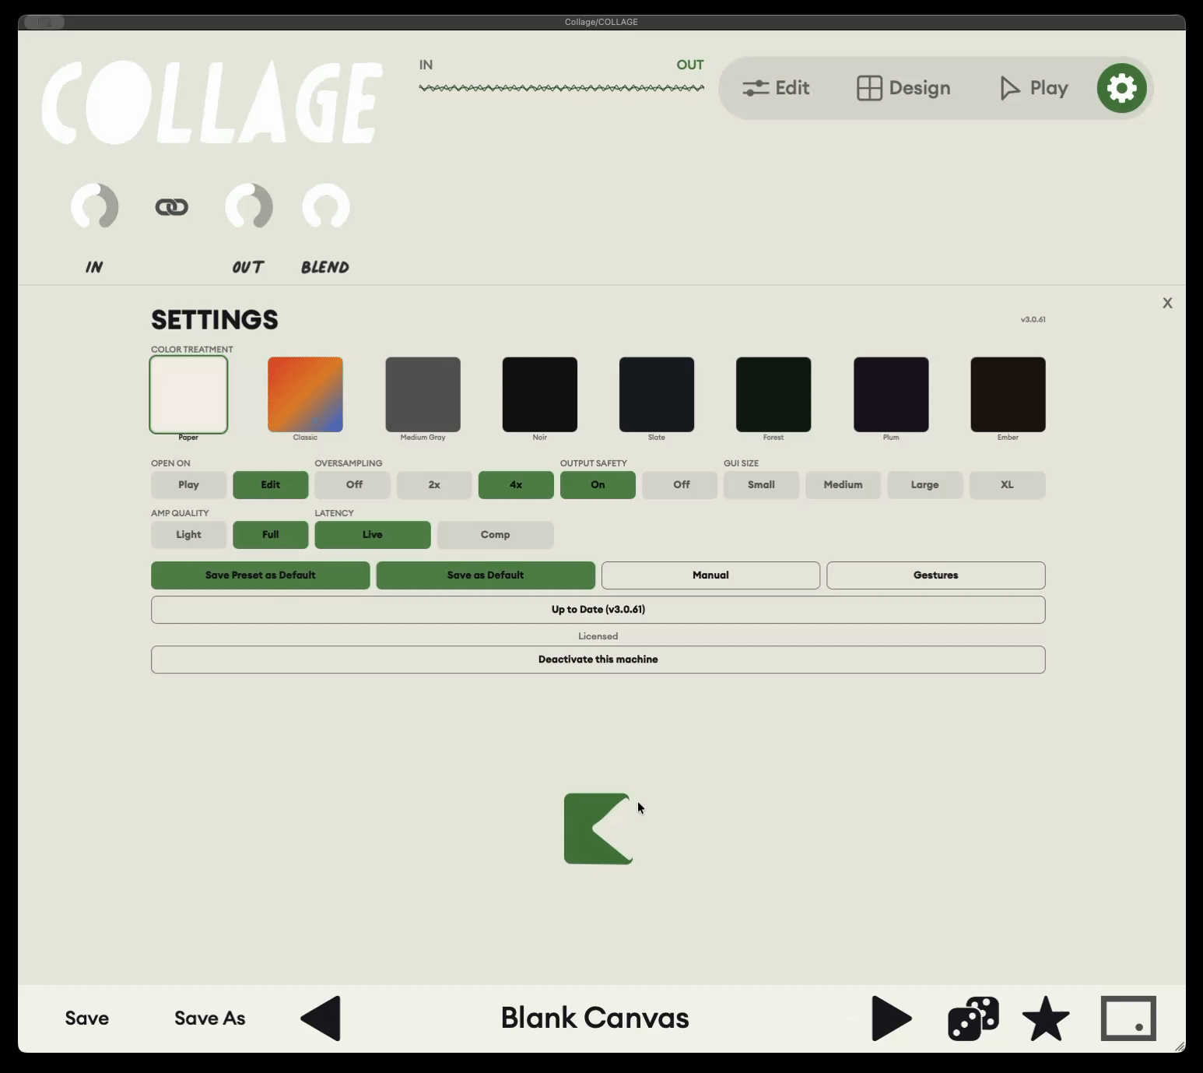Click Save Preset as Default
This screenshot has width=1203, height=1073.
tap(260, 575)
